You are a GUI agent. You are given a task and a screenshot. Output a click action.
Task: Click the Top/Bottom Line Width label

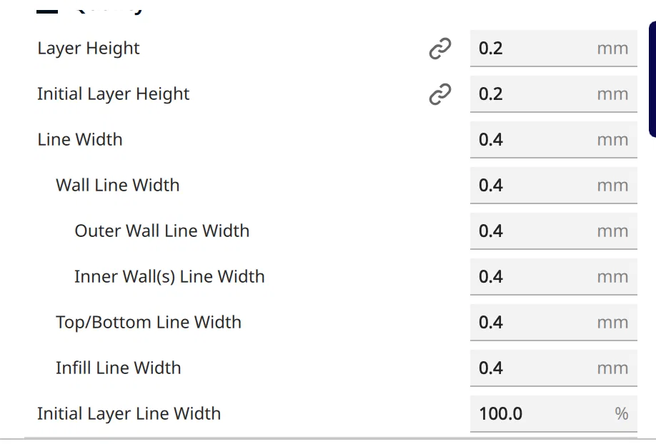click(x=148, y=323)
